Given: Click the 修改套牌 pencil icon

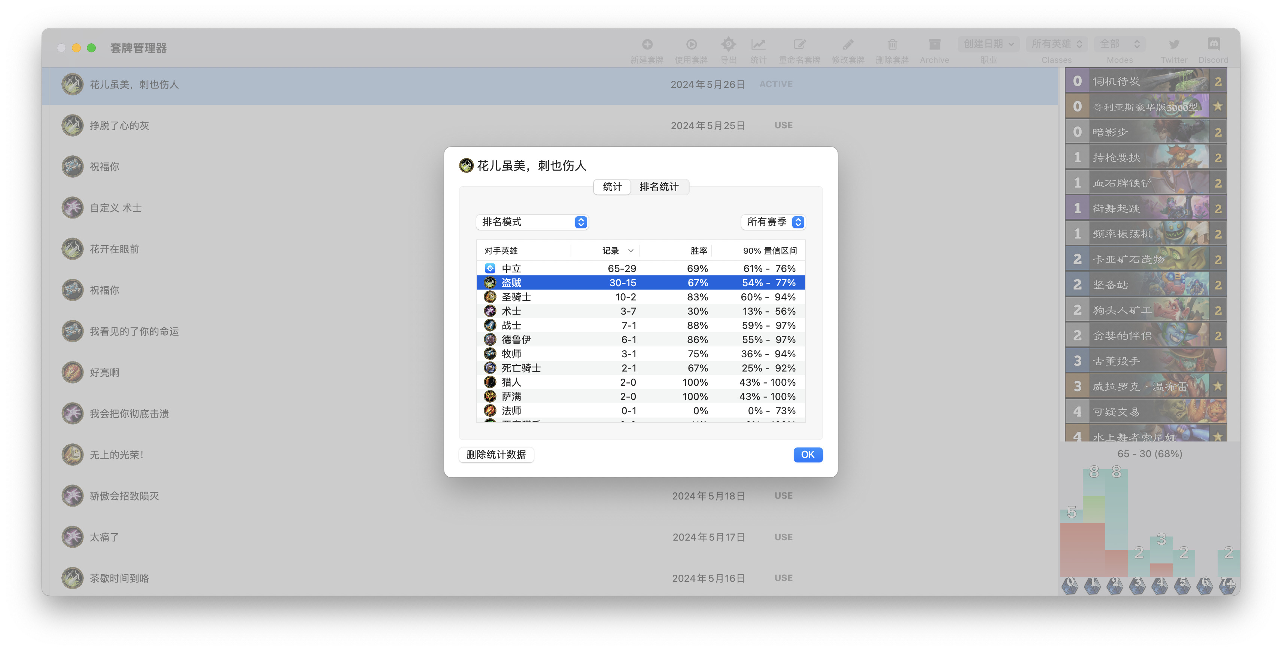Looking at the screenshot, I should (848, 45).
